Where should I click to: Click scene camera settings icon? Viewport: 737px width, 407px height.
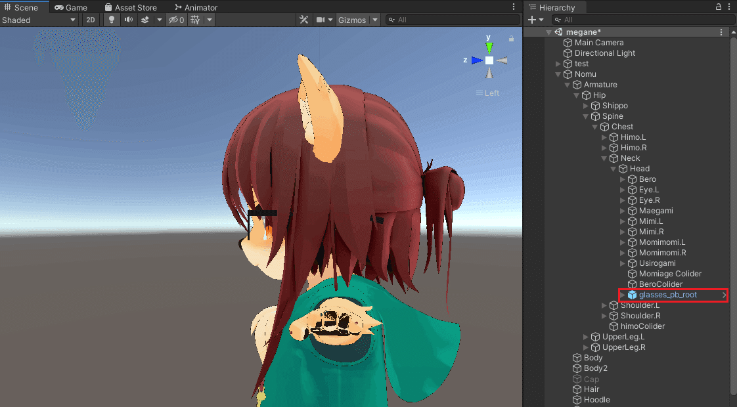pos(321,20)
